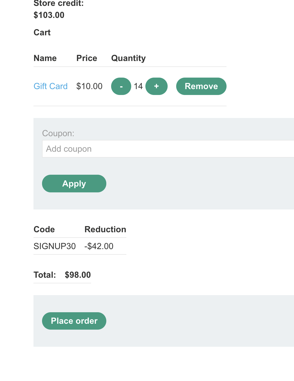Apply the coupon code
Screen dimensions: 294x381
[74, 184]
